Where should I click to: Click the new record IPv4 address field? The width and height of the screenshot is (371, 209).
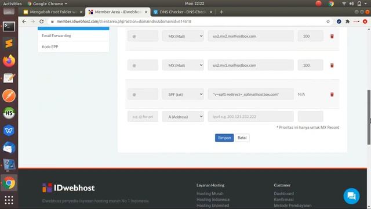(x=250, y=117)
